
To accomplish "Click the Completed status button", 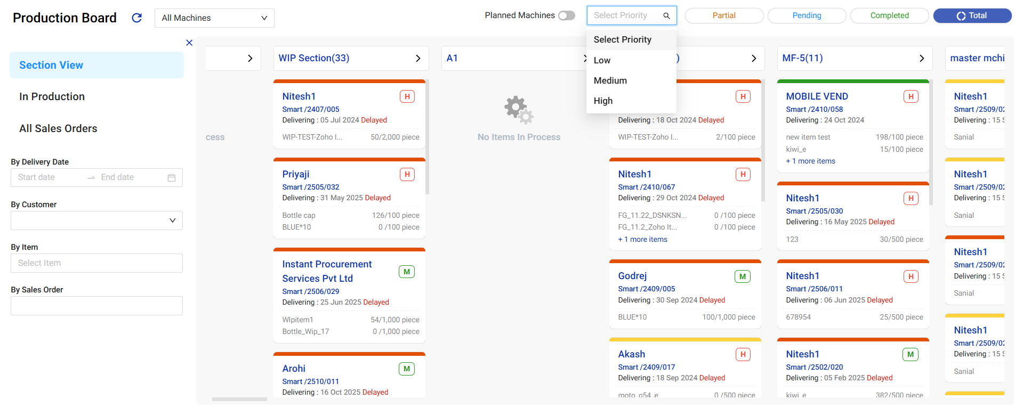I will [x=889, y=15].
